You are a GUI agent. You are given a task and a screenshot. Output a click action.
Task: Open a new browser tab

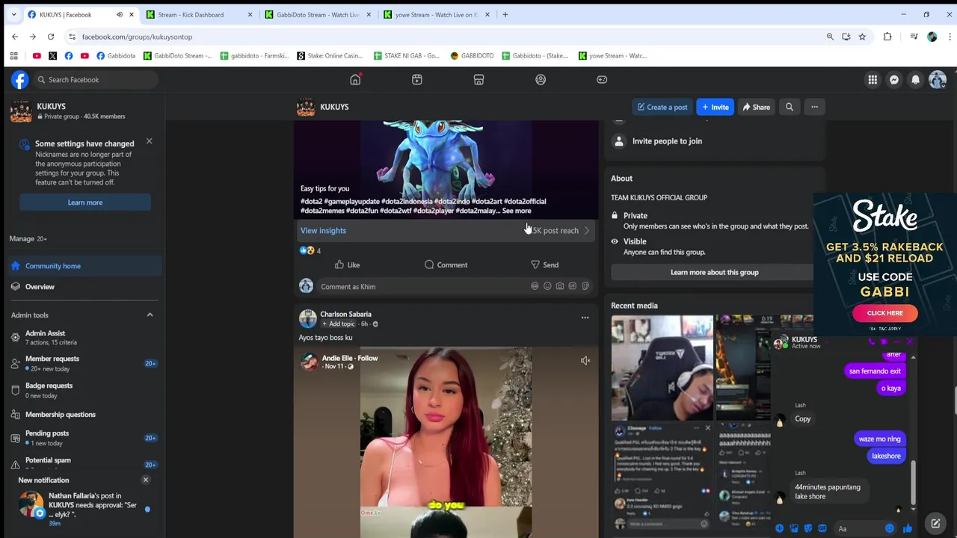505,14
